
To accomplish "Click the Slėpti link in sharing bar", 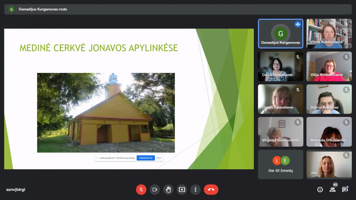I will [x=159, y=158].
